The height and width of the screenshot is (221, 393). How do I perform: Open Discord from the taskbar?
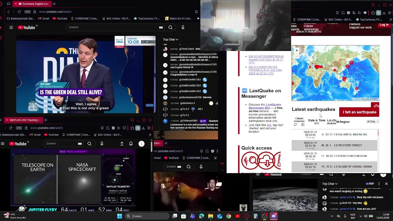[274, 216]
